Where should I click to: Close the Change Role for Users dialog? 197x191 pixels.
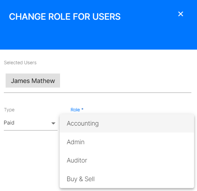pyautogui.click(x=180, y=14)
